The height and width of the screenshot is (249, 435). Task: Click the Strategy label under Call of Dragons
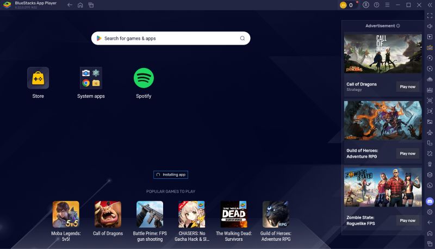point(354,90)
